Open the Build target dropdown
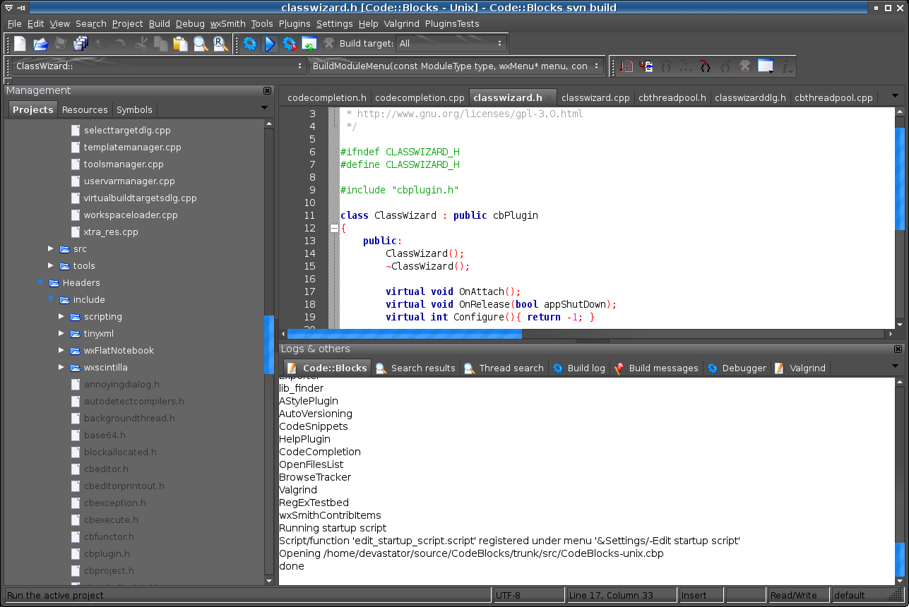Viewport: 909px width, 607px height. (451, 44)
